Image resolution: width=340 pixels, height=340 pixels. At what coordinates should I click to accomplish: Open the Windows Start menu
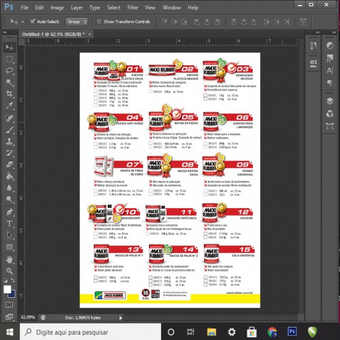tap(10, 333)
